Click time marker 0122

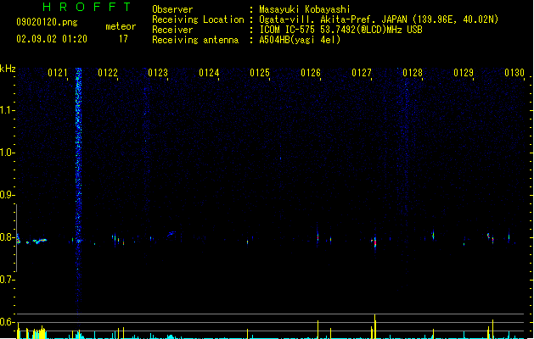point(108,73)
